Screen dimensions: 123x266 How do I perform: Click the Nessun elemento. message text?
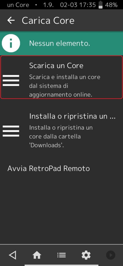tap(60, 43)
